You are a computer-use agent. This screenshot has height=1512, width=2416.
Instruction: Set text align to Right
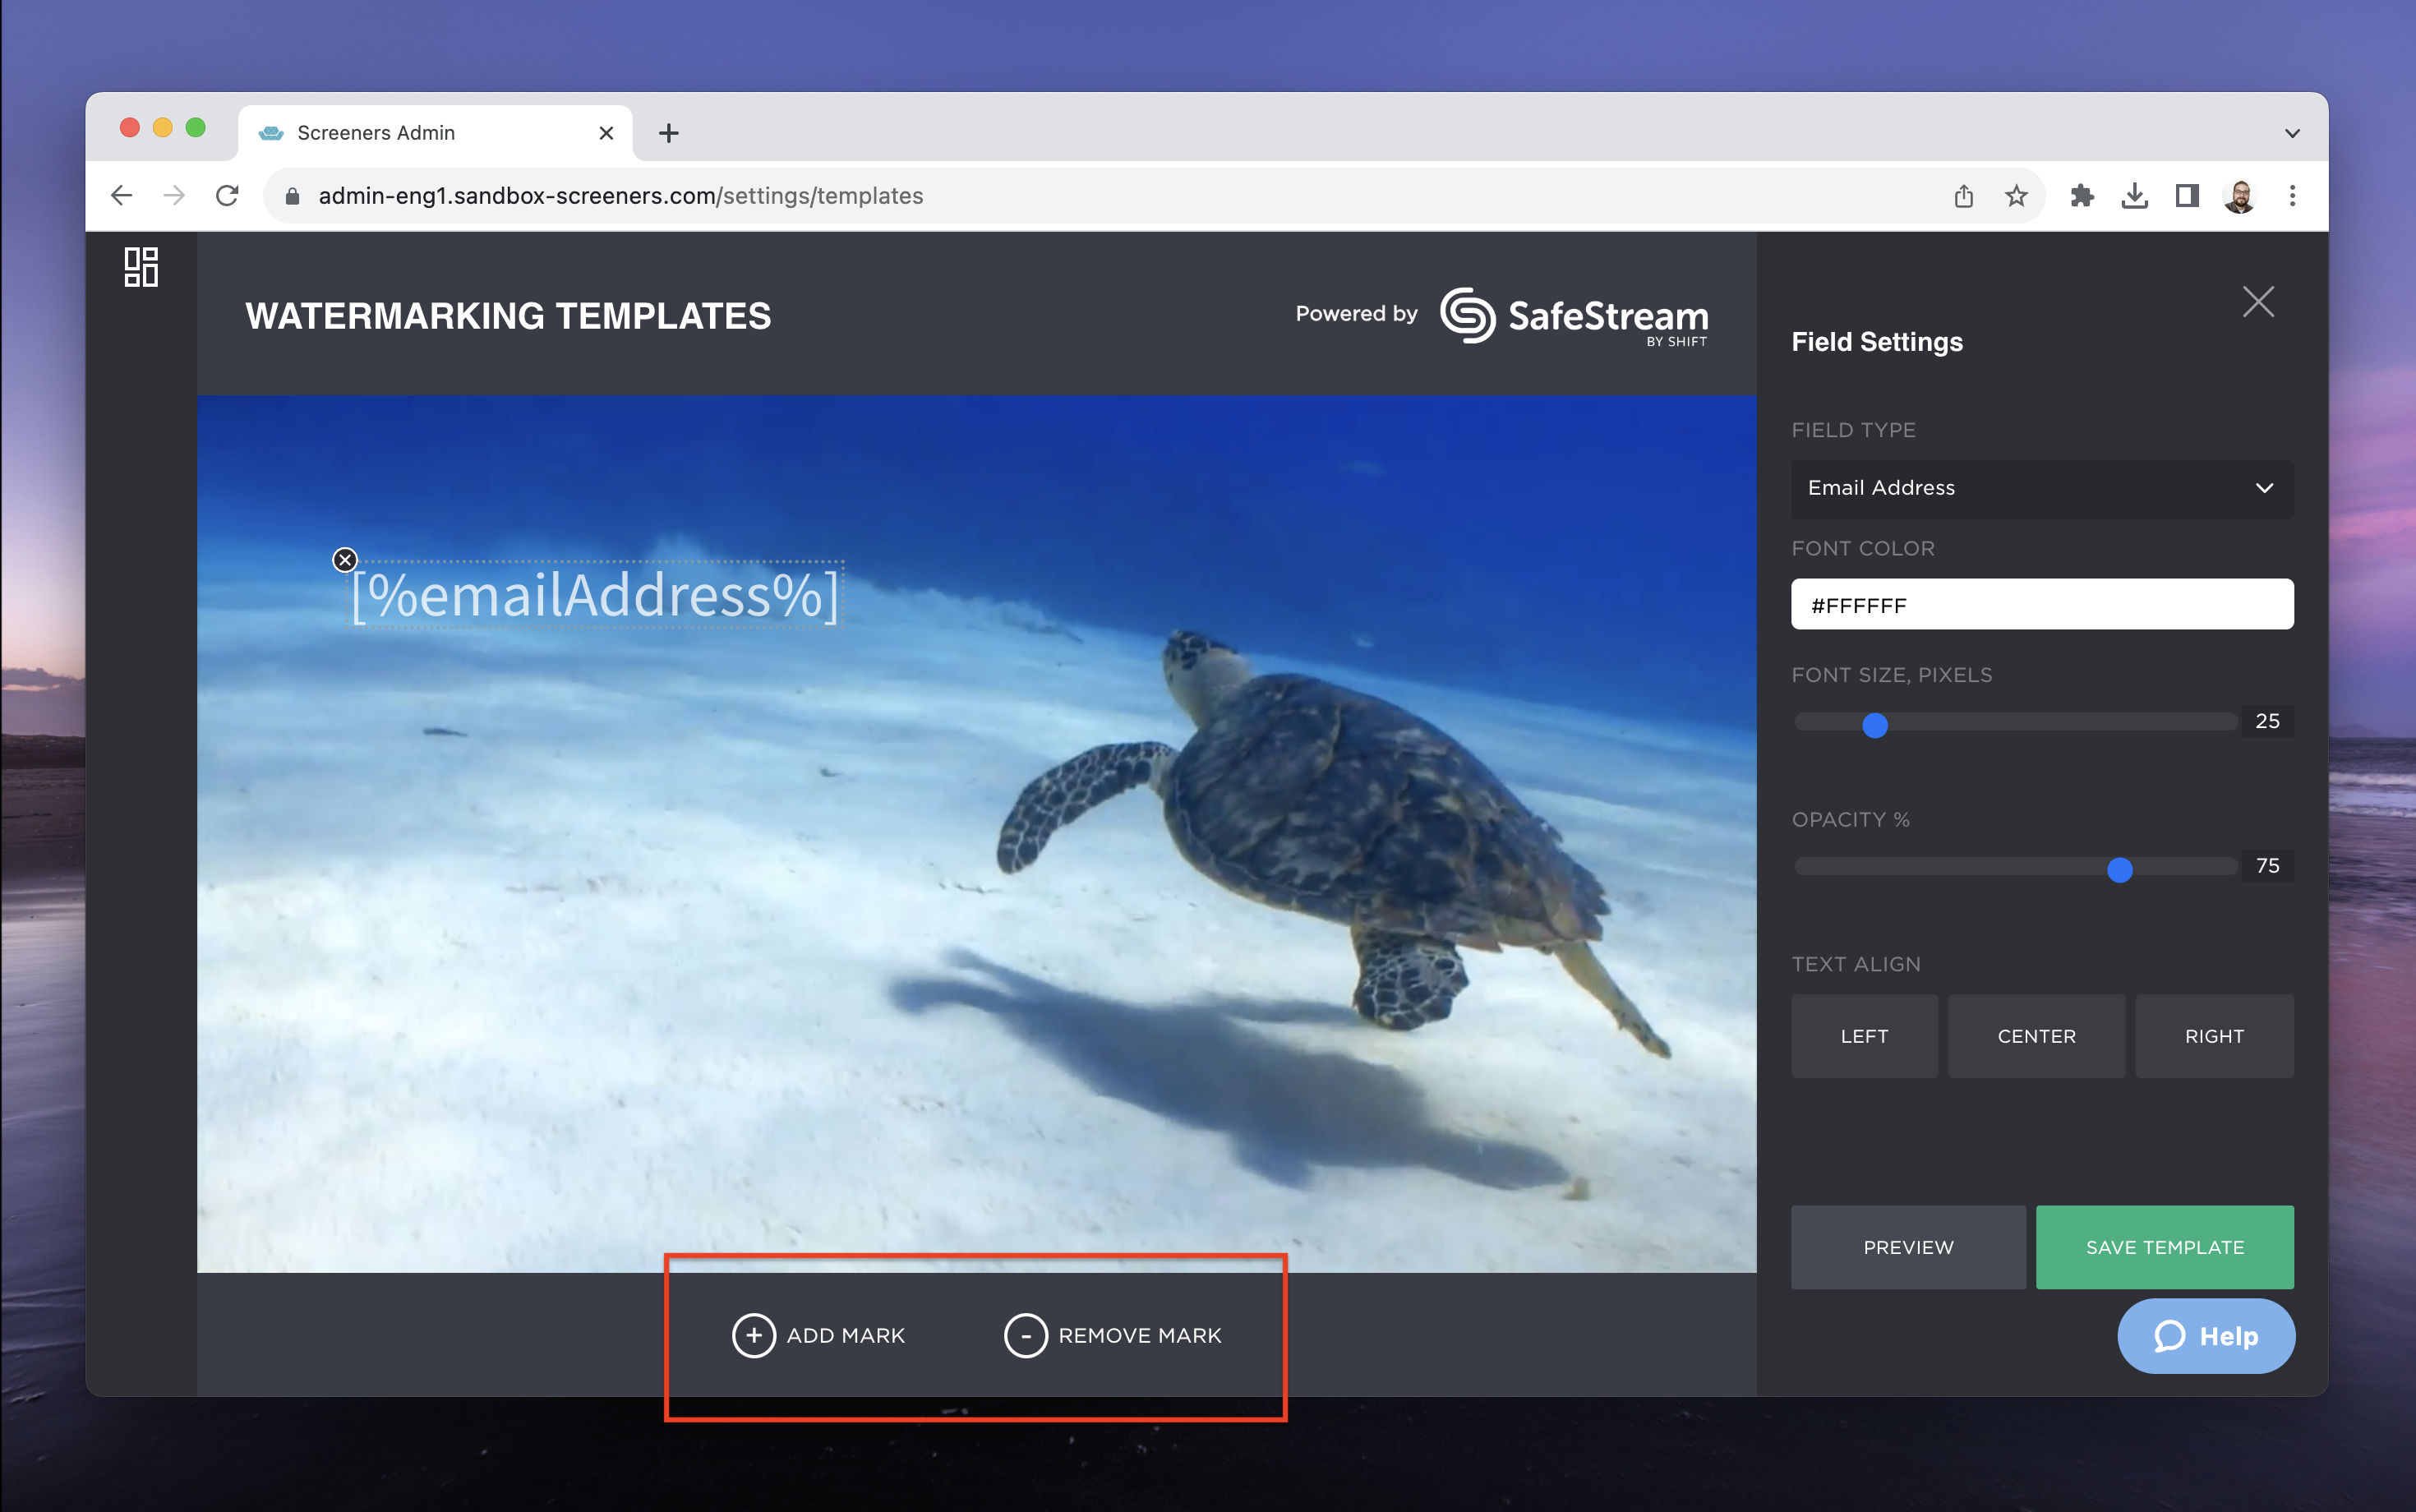[x=2214, y=1036]
